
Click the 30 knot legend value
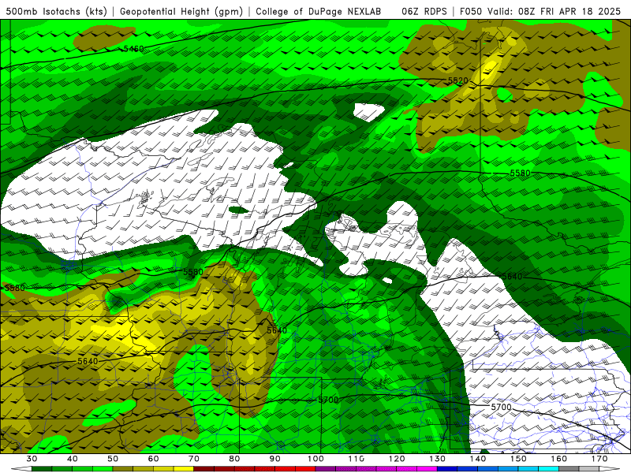pos(32,459)
